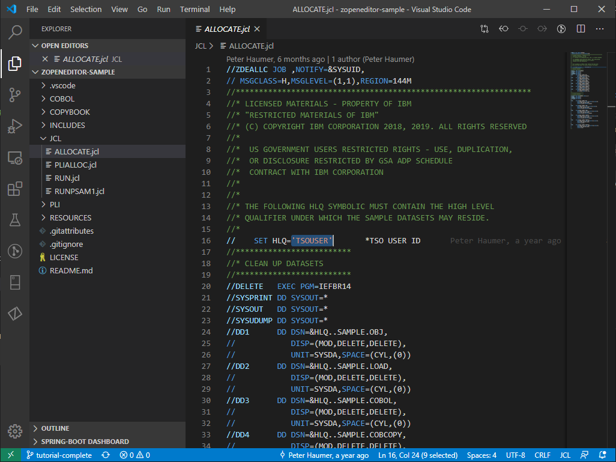
Task: Open next revision arrow icon
Action: (542, 29)
